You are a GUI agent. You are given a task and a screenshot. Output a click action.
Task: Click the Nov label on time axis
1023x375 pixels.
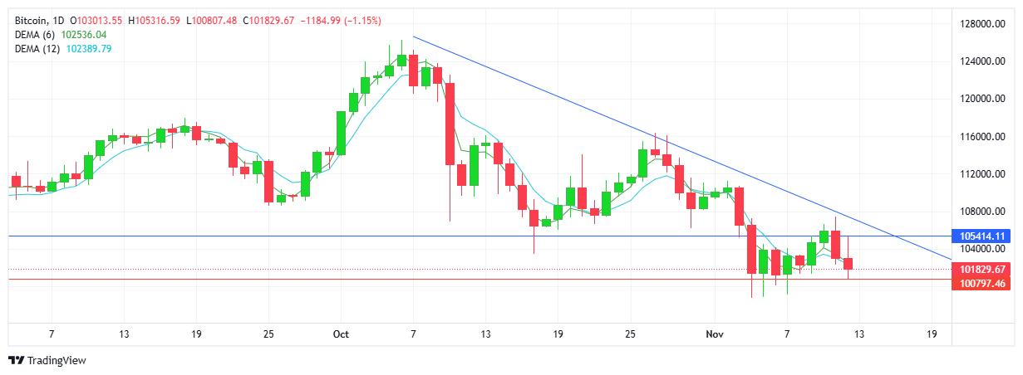[714, 334]
